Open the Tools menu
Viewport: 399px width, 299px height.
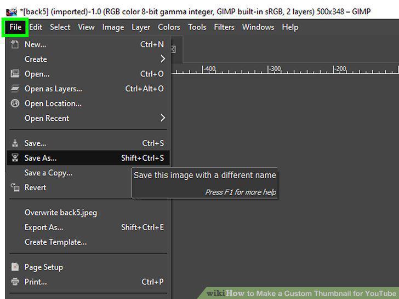pos(197,27)
